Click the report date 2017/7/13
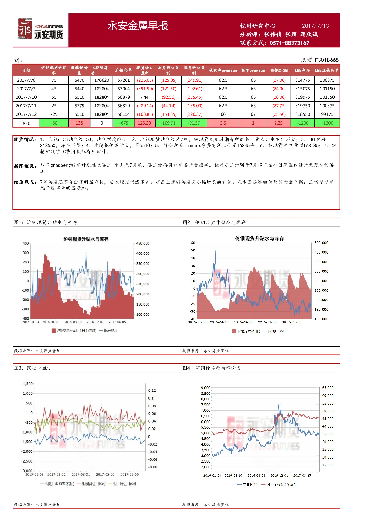The image size is (374, 528). point(315,26)
